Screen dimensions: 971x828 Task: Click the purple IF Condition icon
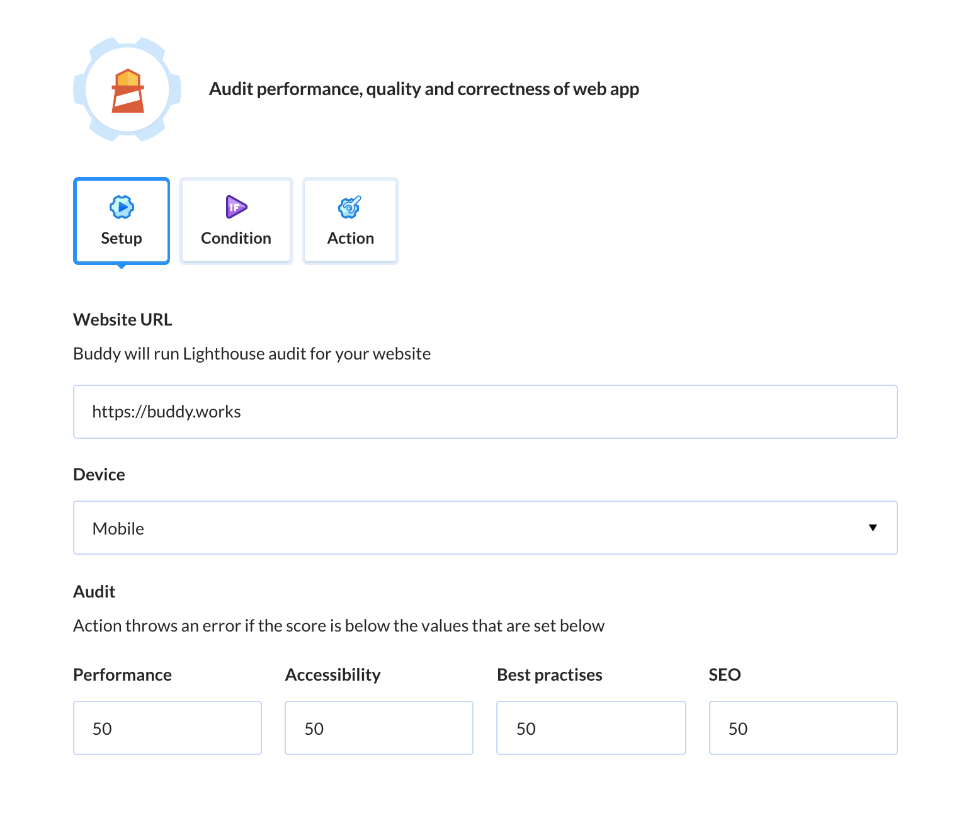click(x=236, y=207)
